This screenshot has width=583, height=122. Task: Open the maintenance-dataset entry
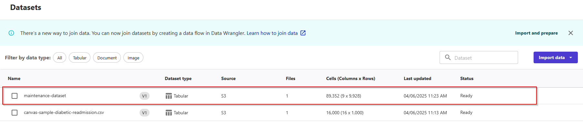pos(45,96)
